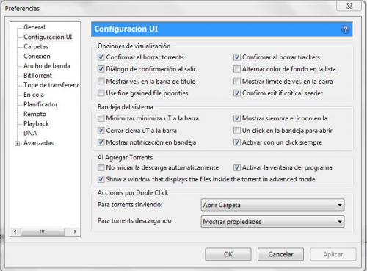Expand the Avanzadas tree node
Screen dimensions: 367x271
pyautogui.click(x=18, y=144)
